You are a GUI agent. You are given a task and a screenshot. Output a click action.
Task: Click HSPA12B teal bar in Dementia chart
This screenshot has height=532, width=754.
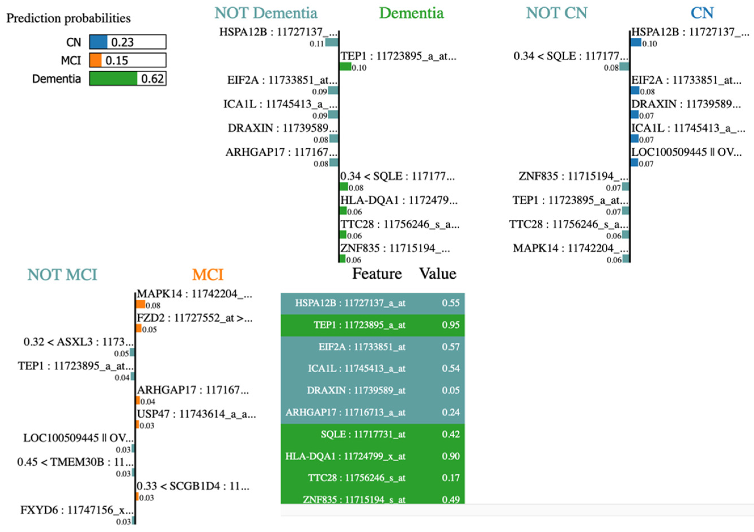tap(332, 43)
